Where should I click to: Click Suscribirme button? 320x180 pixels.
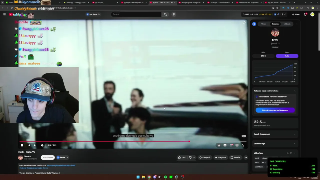point(47,157)
